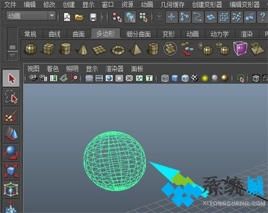Image resolution: width=268 pixels, height=213 pixels.
Task: Switch to the 细分曲面 shelf tab
Action: click(x=138, y=34)
